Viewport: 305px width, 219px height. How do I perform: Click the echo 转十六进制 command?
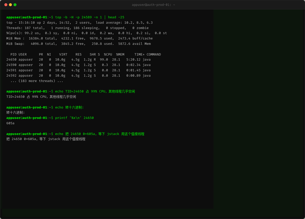point(69,107)
